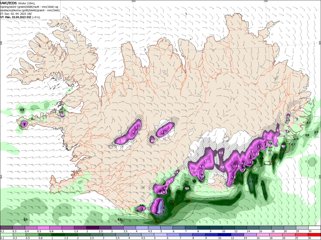
Task: Click the '2.2' value on the central glacier
Action: (x=164, y=132)
